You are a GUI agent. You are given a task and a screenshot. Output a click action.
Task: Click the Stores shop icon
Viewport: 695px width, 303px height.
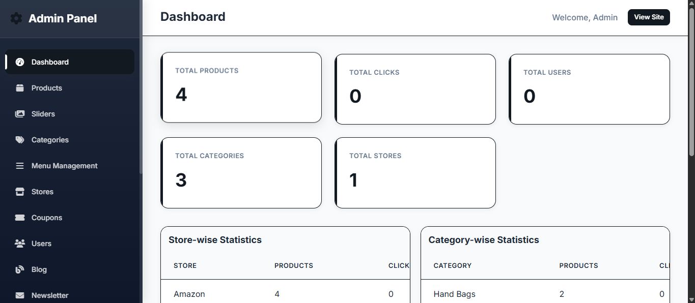[x=20, y=192]
